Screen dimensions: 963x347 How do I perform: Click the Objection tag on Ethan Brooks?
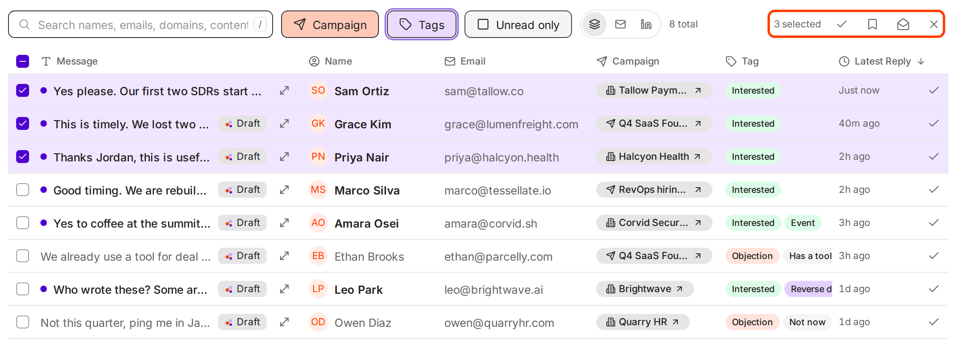(x=752, y=256)
